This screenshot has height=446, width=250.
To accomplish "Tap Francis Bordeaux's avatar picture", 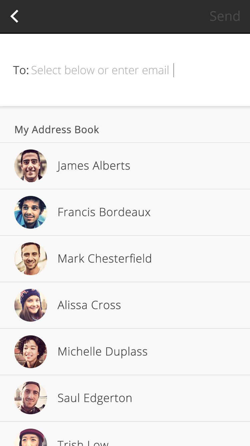I will tap(31, 212).
